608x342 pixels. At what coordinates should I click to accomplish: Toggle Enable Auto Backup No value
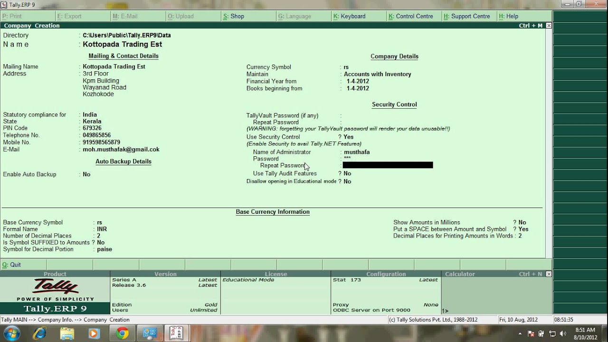click(86, 174)
